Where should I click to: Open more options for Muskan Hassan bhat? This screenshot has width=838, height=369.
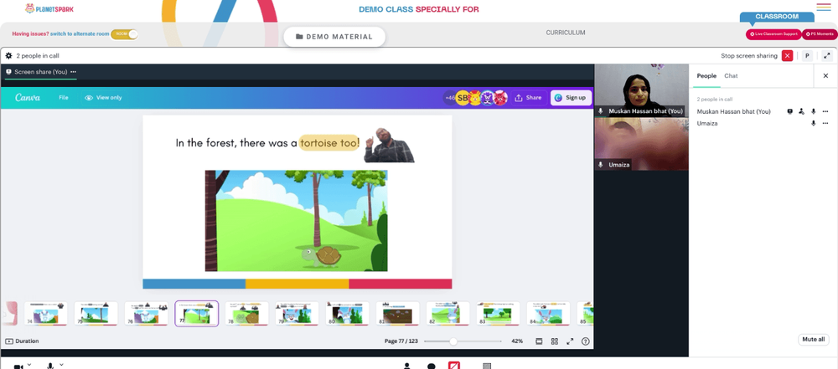(x=825, y=111)
